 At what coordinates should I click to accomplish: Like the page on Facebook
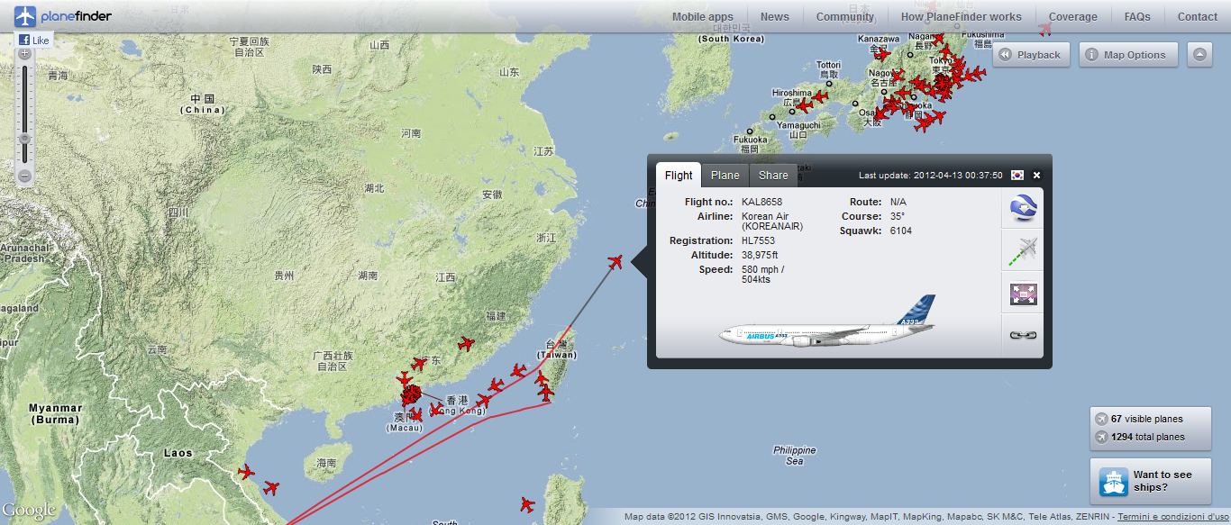pos(35,41)
